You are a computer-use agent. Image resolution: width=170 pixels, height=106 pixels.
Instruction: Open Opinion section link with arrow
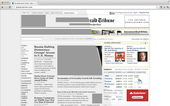point(108,46)
